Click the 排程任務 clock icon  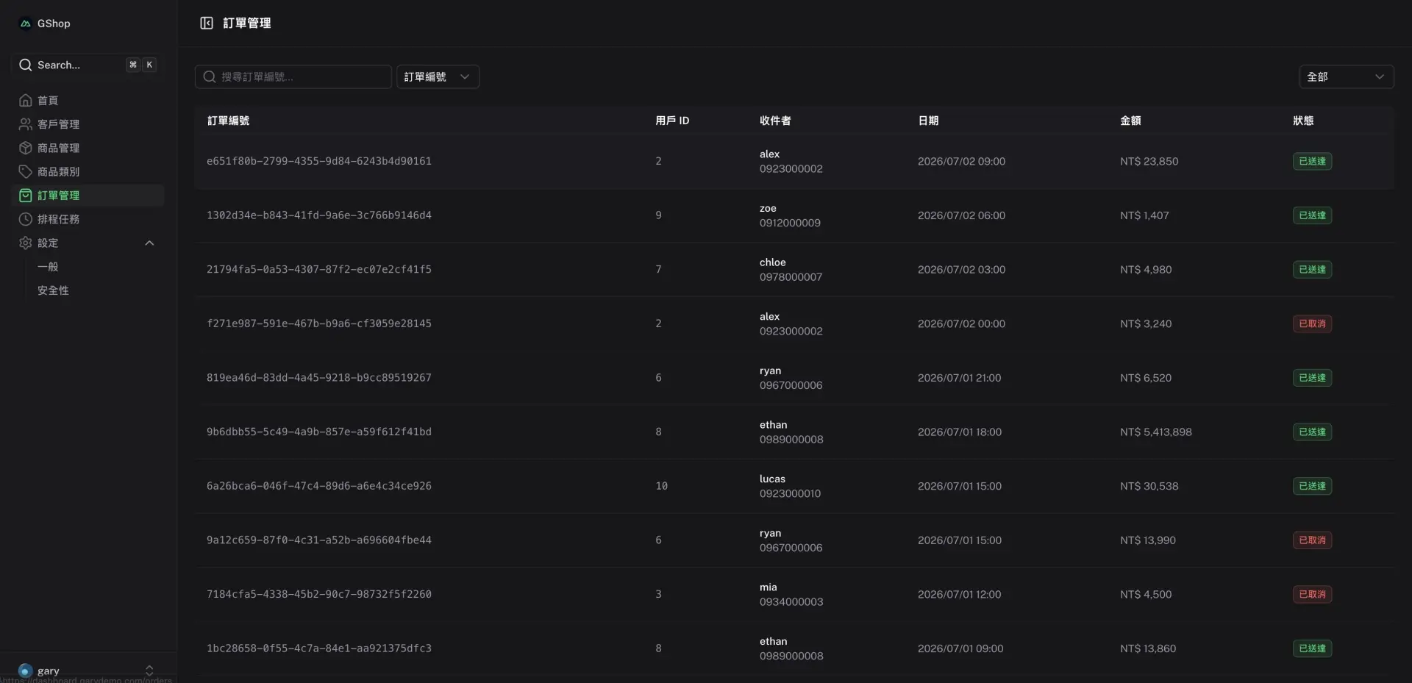point(26,219)
